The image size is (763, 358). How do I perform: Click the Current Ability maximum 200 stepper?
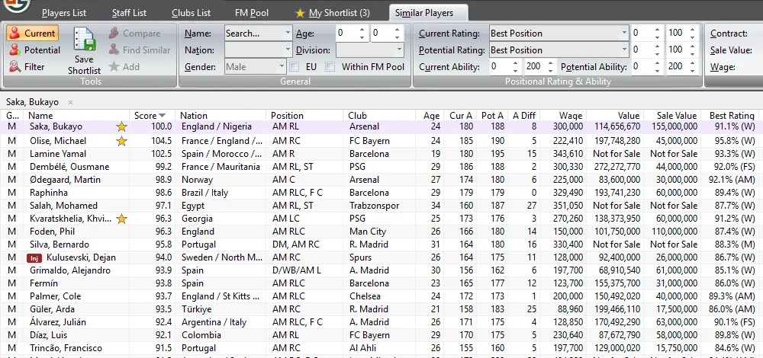pos(551,67)
